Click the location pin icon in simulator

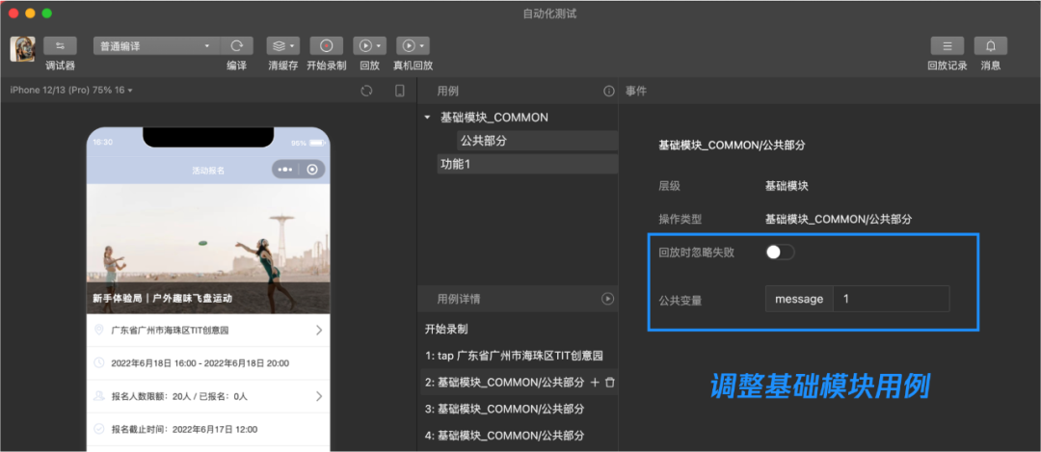tap(99, 330)
